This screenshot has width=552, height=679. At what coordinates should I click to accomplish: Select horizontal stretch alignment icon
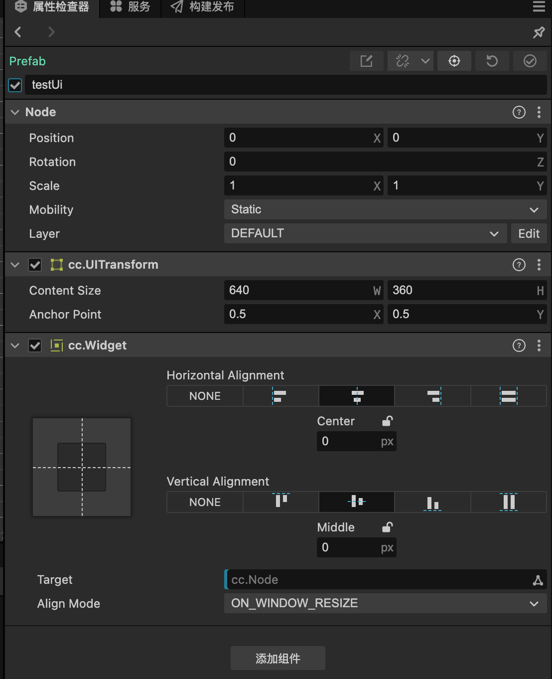[508, 396]
